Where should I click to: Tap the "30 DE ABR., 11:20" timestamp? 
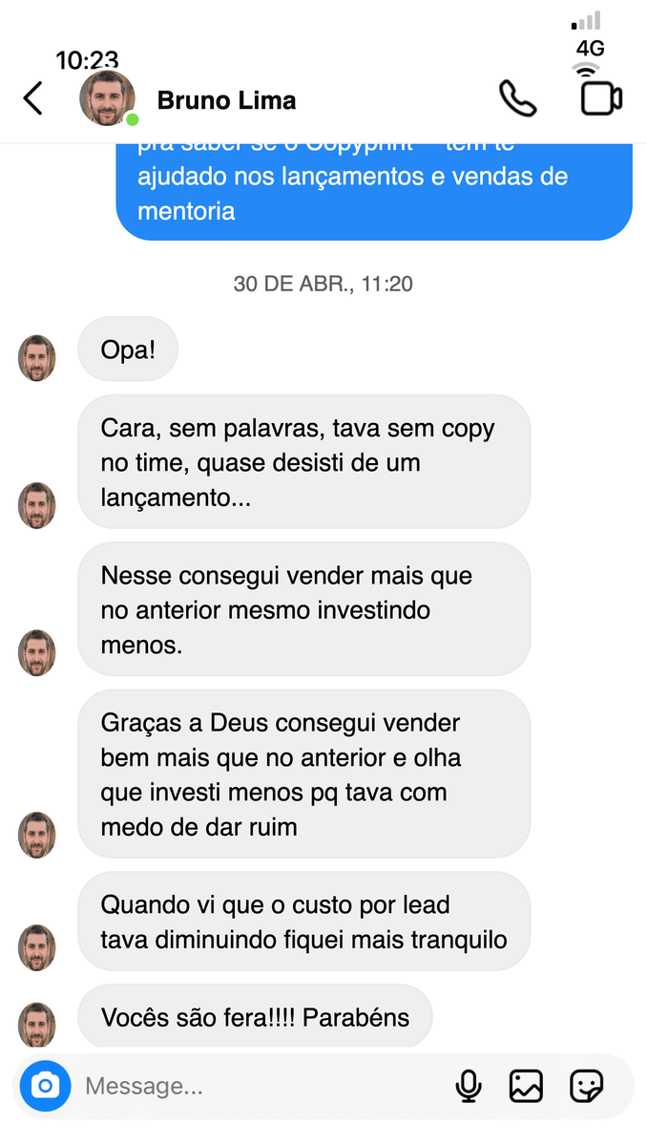click(x=323, y=284)
